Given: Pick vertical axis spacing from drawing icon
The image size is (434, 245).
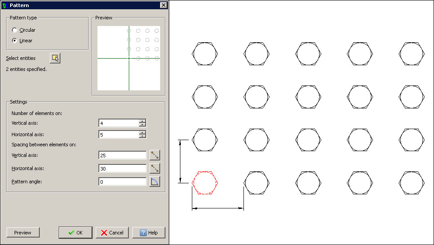Looking at the screenshot, I should point(155,155).
